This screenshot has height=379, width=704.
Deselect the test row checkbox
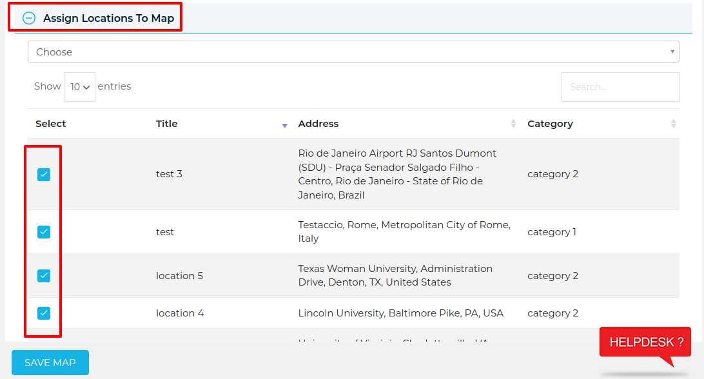coord(43,231)
